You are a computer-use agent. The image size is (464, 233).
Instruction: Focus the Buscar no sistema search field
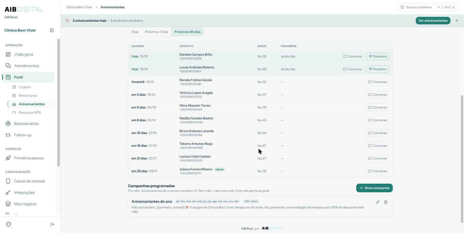tap(428, 7)
